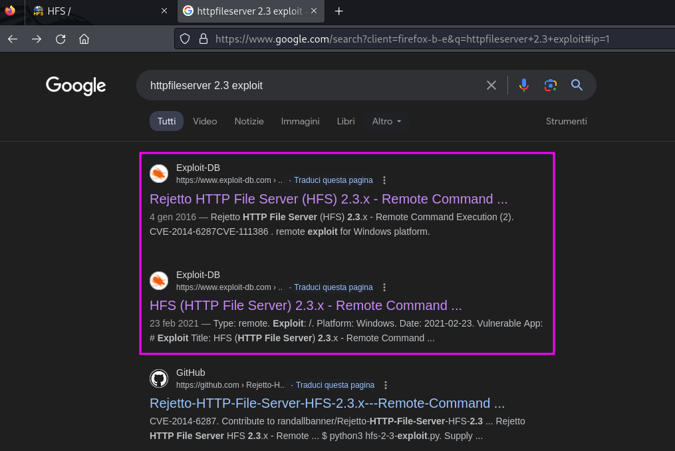Open a new browser tab
675x451 pixels.
pyautogui.click(x=338, y=11)
